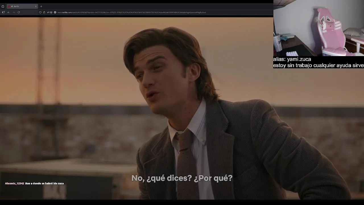
Task: Click the chat username Alexmic_12342
Action: [15, 183]
